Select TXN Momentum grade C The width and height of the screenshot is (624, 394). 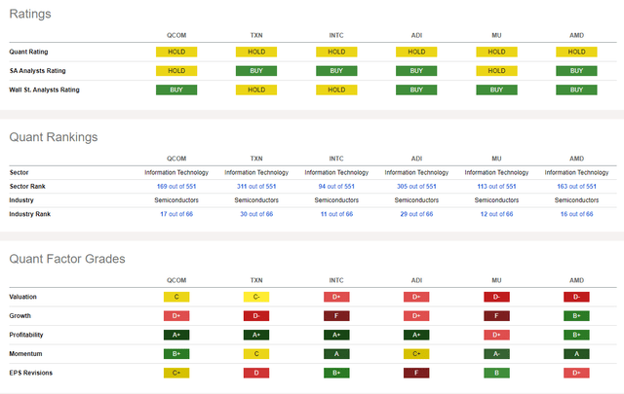click(256, 354)
